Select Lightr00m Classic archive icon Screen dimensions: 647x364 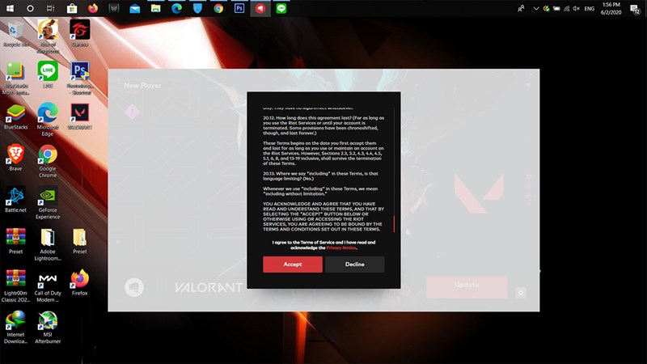click(15, 286)
